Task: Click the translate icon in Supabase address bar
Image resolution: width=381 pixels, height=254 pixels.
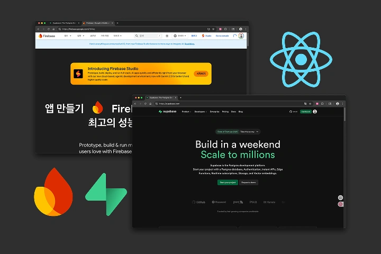Action: pos(305,104)
